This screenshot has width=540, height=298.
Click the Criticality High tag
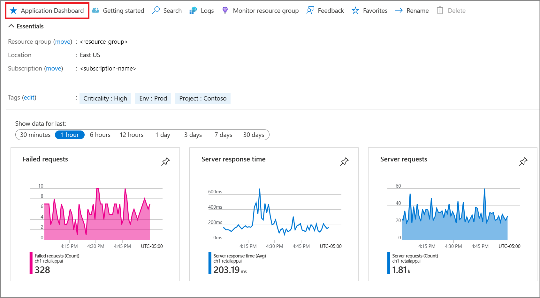point(105,98)
